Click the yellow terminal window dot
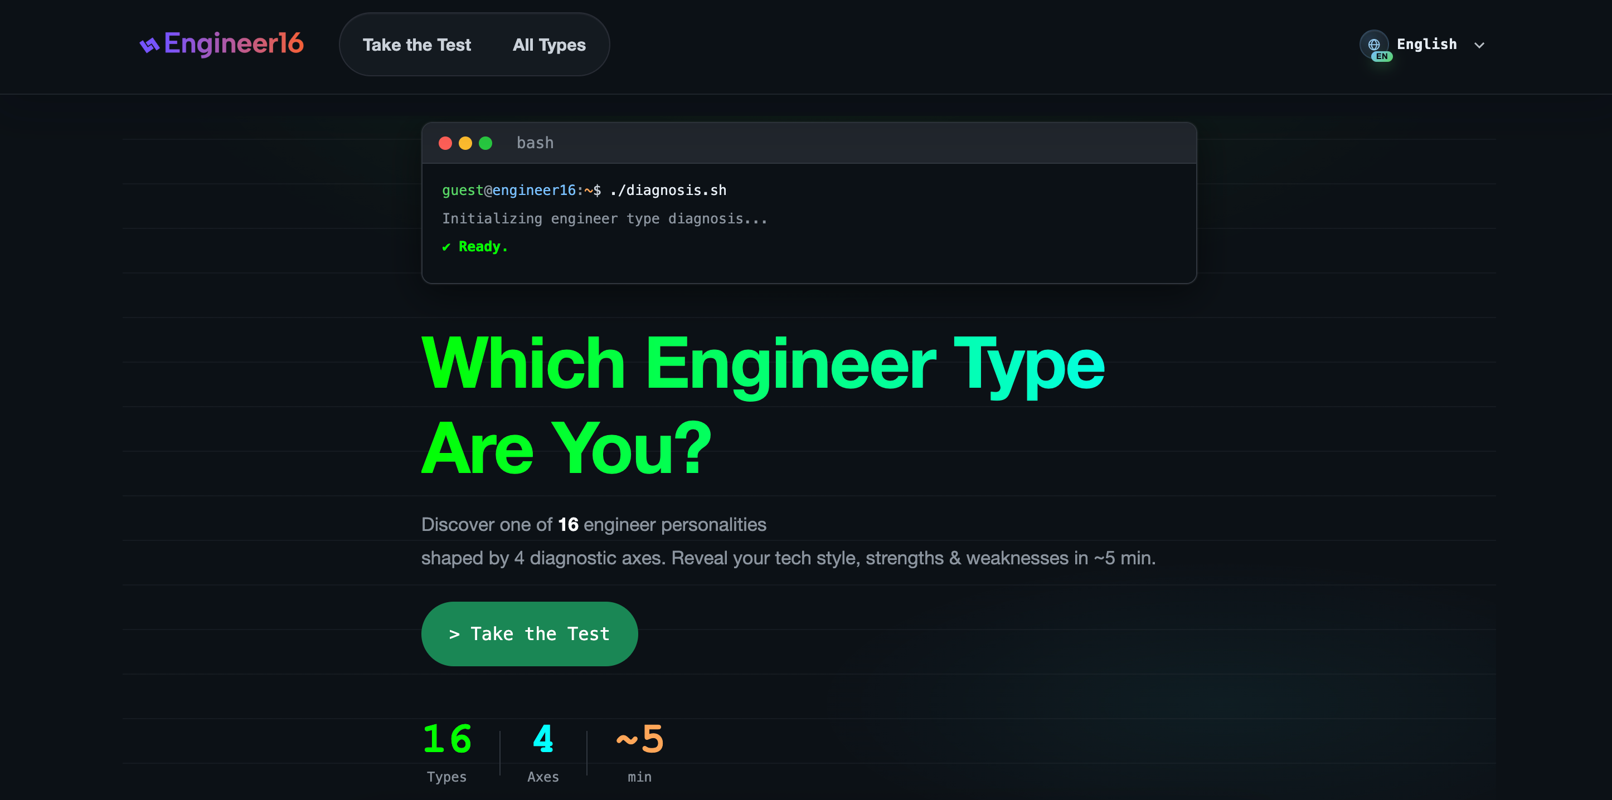The image size is (1612, 800). pyautogui.click(x=465, y=143)
